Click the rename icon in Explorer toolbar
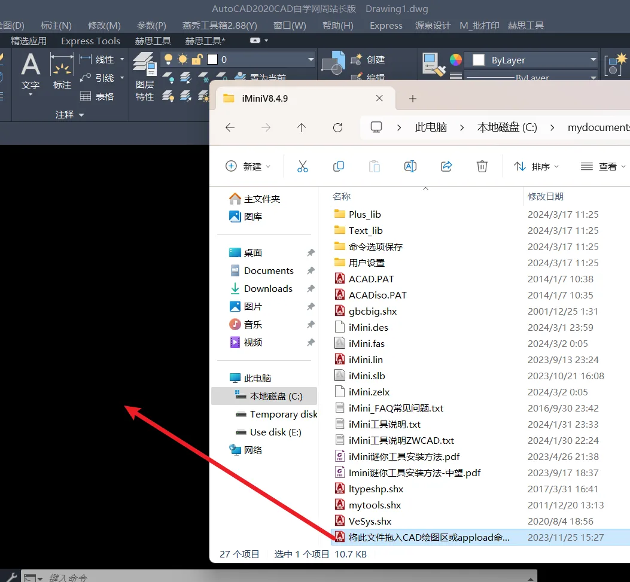 tap(410, 166)
